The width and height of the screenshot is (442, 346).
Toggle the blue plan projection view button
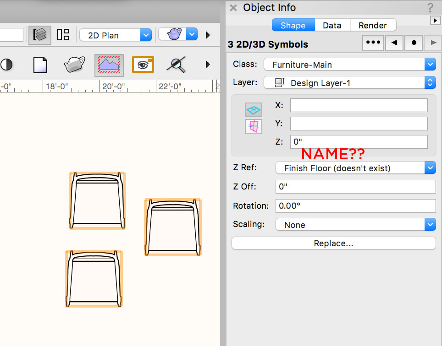254,110
